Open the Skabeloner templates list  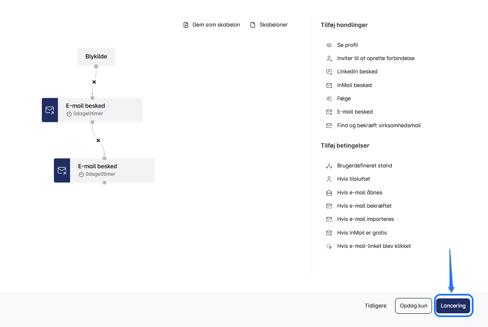pyautogui.click(x=269, y=25)
